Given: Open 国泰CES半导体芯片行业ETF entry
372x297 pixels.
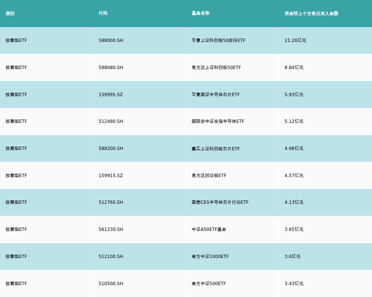Looking at the screenshot, I should point(220,202).
